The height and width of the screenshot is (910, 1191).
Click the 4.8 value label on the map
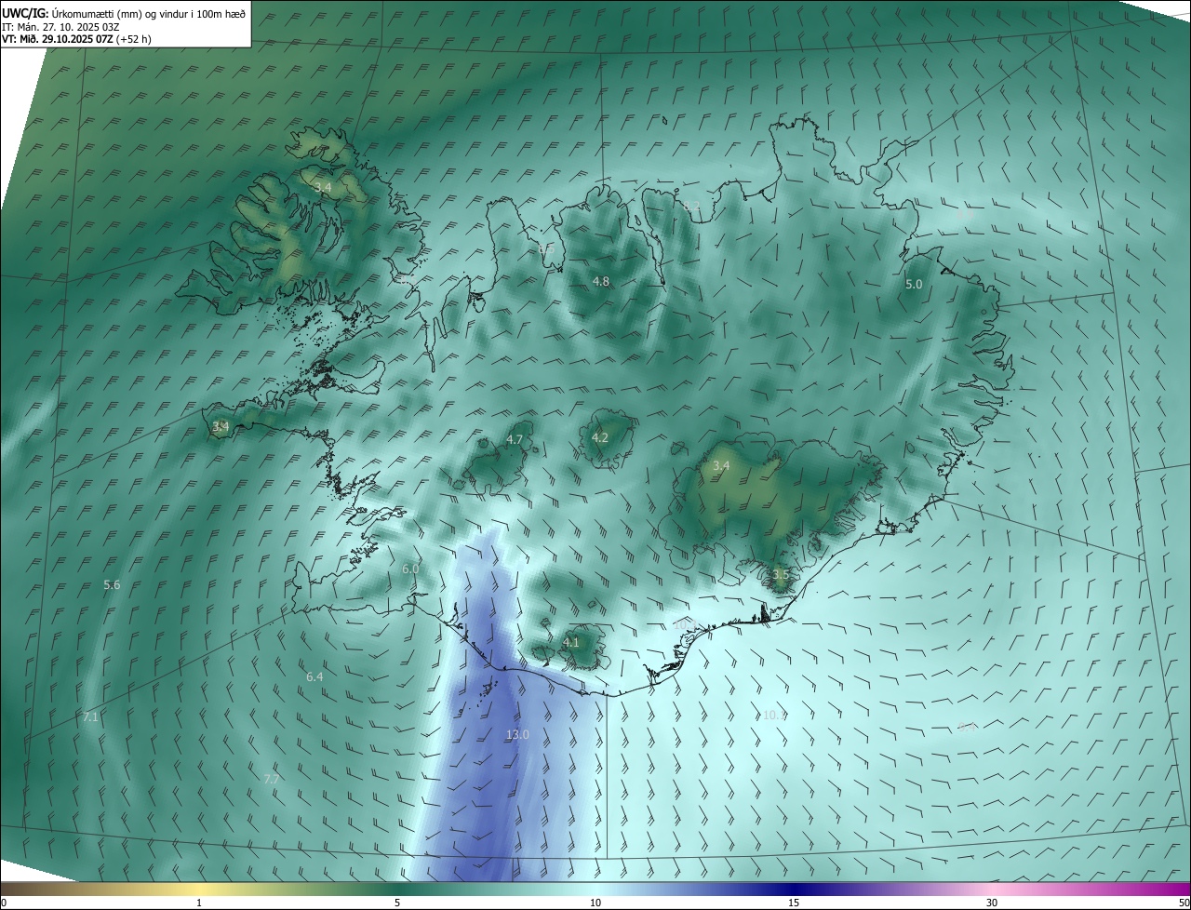pyautogui.click(x=601, y=281)
